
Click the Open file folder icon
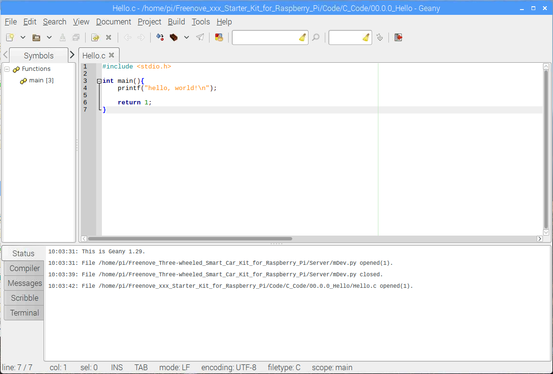36,37
